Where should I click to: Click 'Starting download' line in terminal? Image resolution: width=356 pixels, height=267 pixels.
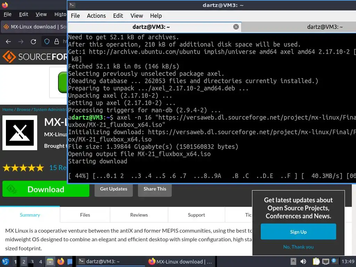tap(98, 161)
